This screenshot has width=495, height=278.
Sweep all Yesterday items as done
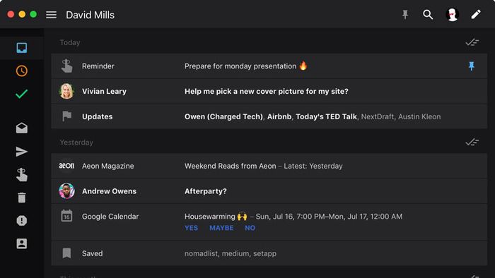tap(472, 143)
